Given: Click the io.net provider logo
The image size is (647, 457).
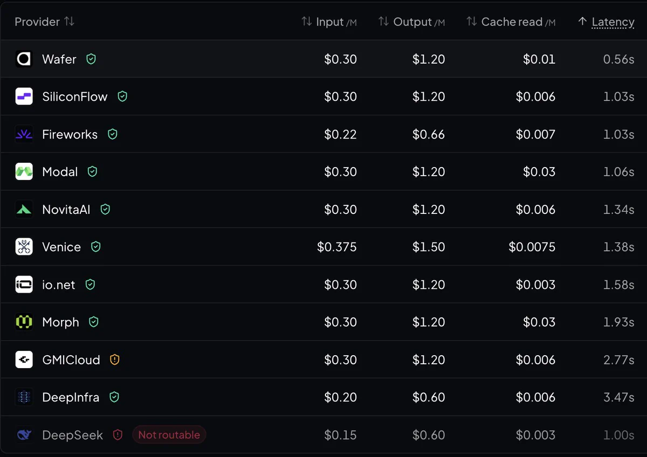Looking at the screenshot, I should [x=24, y=285].
